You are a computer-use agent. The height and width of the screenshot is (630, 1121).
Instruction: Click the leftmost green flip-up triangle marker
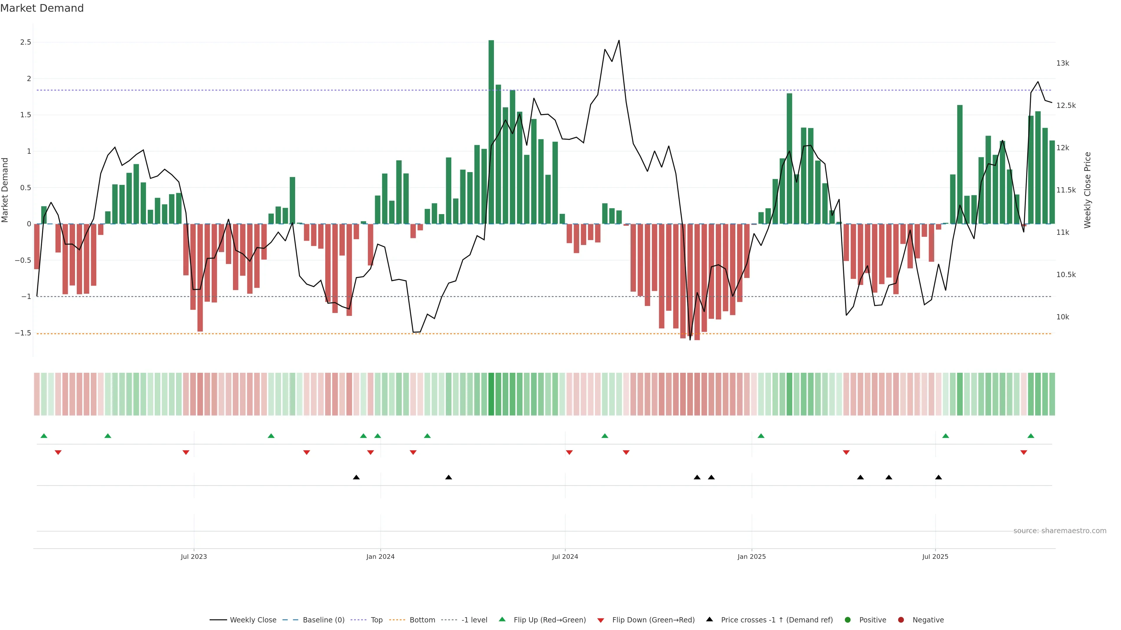[x=43, y=436]
